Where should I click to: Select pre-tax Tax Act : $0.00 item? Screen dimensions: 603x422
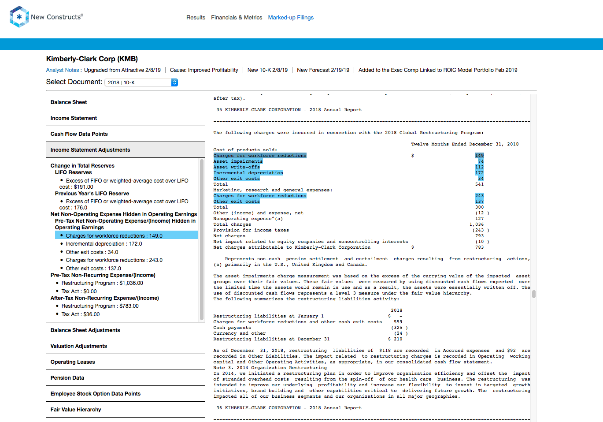[79, 291]
